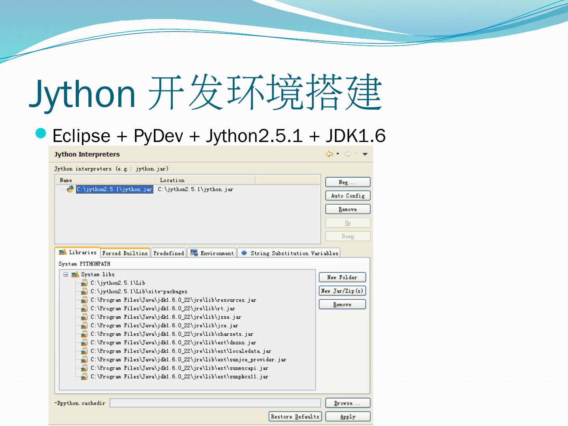
Task: Select the dnsns.jar library entry
Action: tap(174, 343)
